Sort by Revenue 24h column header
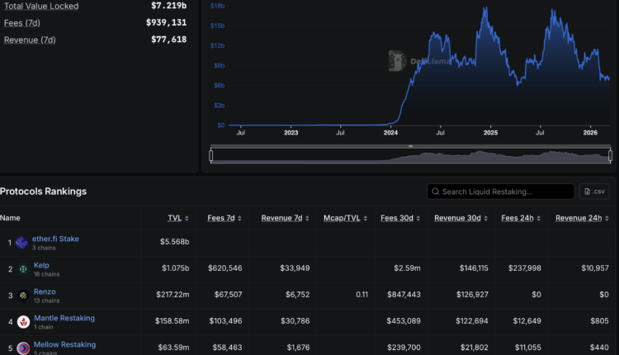 pos(582,218)
